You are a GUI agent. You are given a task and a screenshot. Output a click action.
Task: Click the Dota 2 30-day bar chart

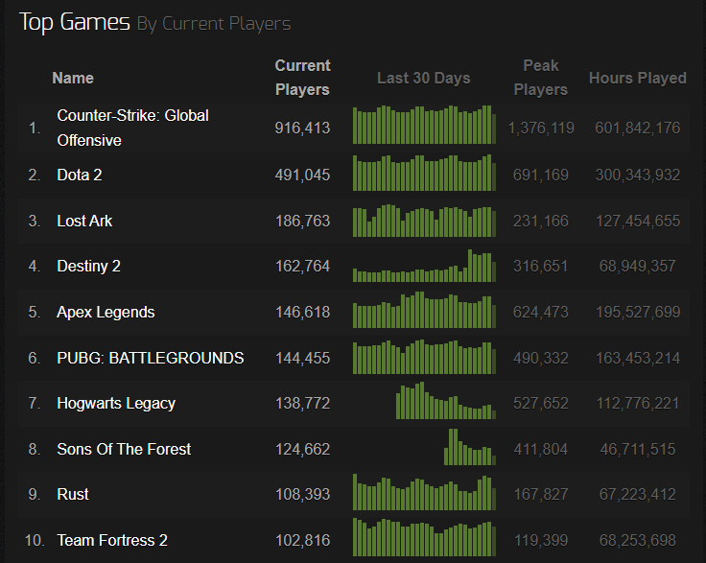pyautogui.click(x=424, y=173)
